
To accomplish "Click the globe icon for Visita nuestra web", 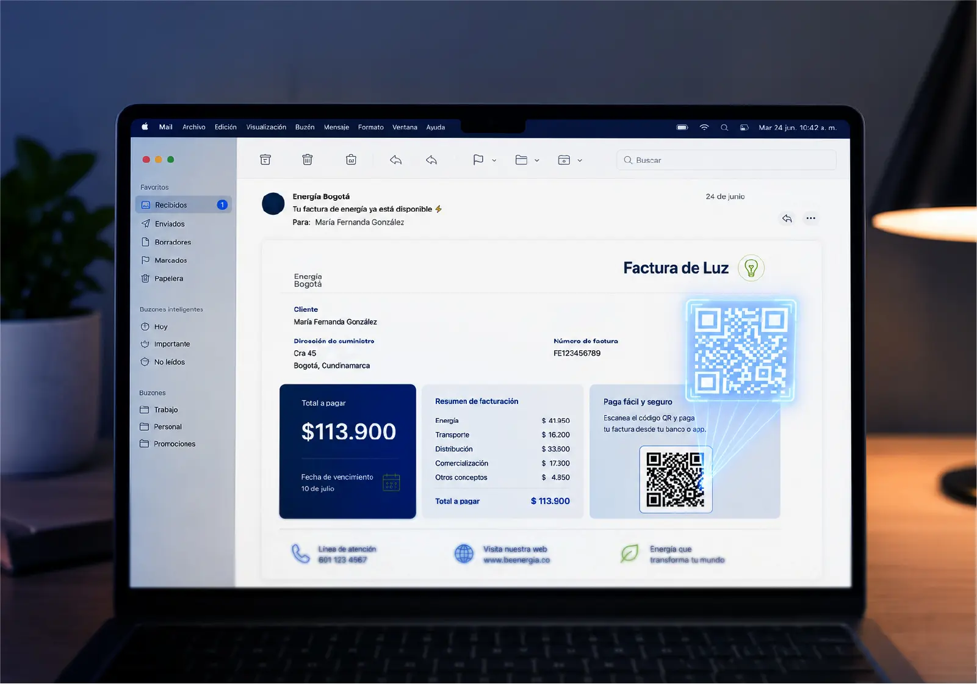I will [x=464, y=553].
